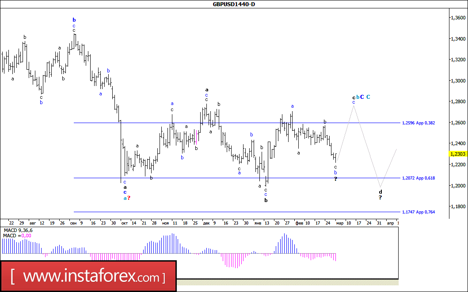Click the 'авг' month on the time axis
The image size is (468, 292).
(32, 223)
